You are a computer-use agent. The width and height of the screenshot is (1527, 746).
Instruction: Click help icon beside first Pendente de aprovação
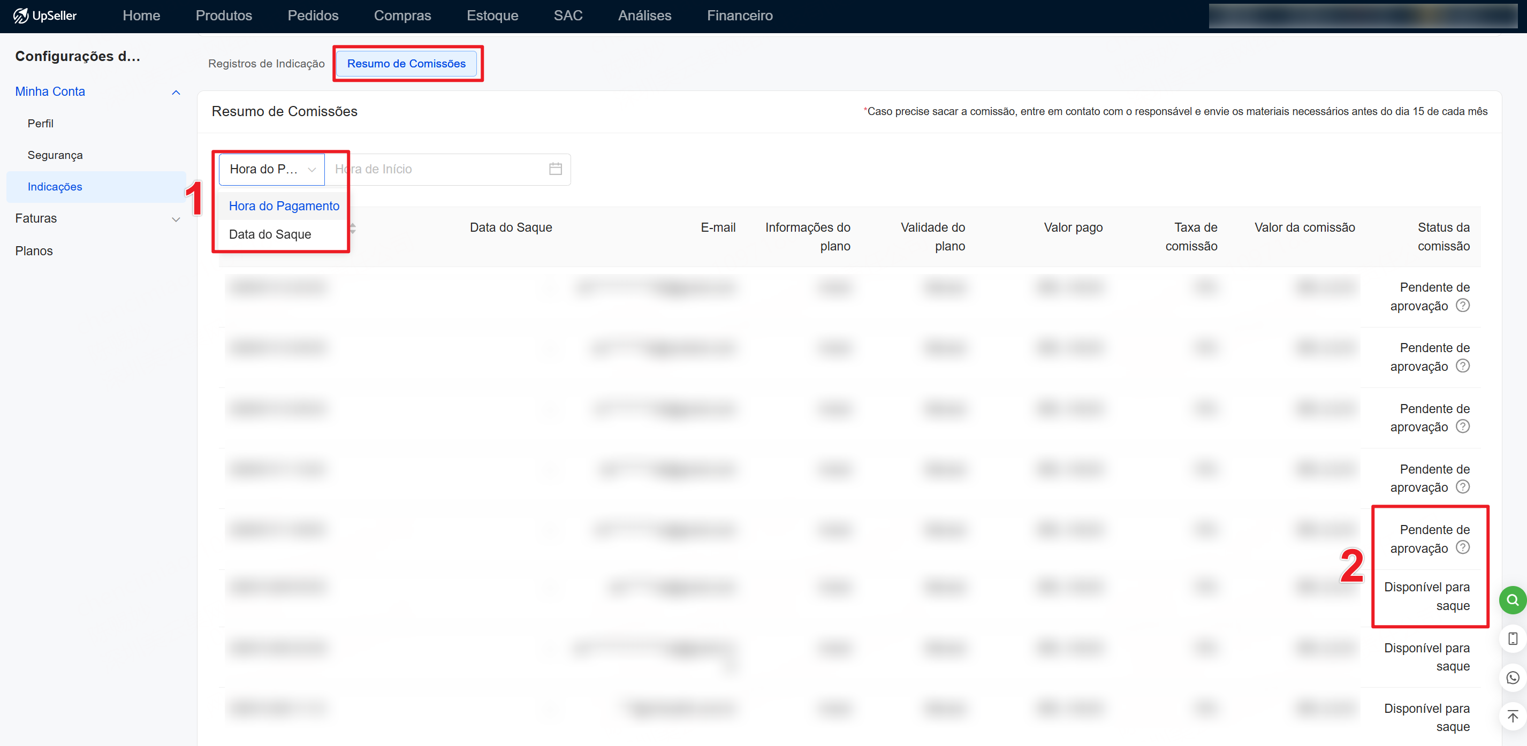(1462, 305)
